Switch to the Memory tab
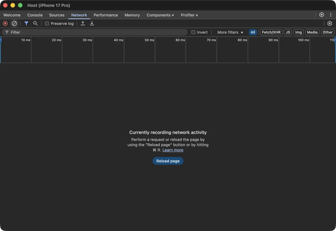 [x=132, y=15]
